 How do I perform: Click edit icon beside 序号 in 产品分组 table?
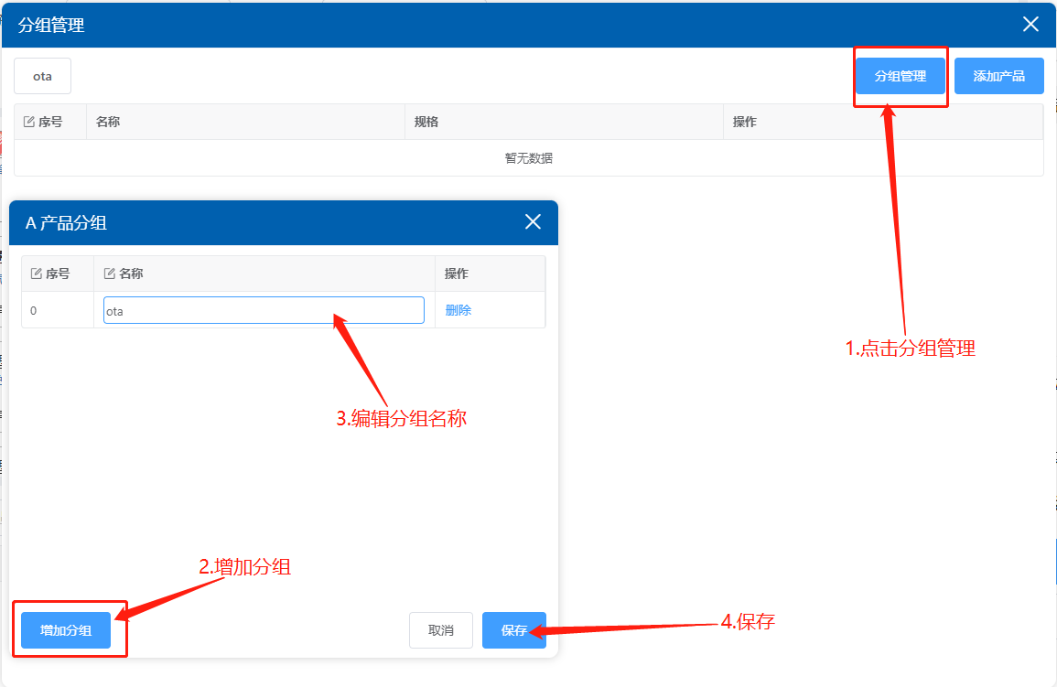(37, 274)
